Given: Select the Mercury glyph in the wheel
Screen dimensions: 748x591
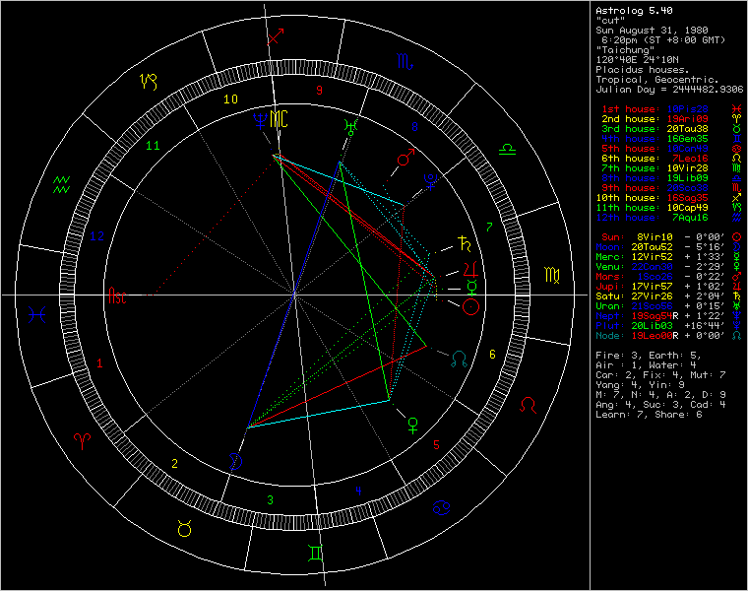Looking at the screenshot, I should 471,288.
